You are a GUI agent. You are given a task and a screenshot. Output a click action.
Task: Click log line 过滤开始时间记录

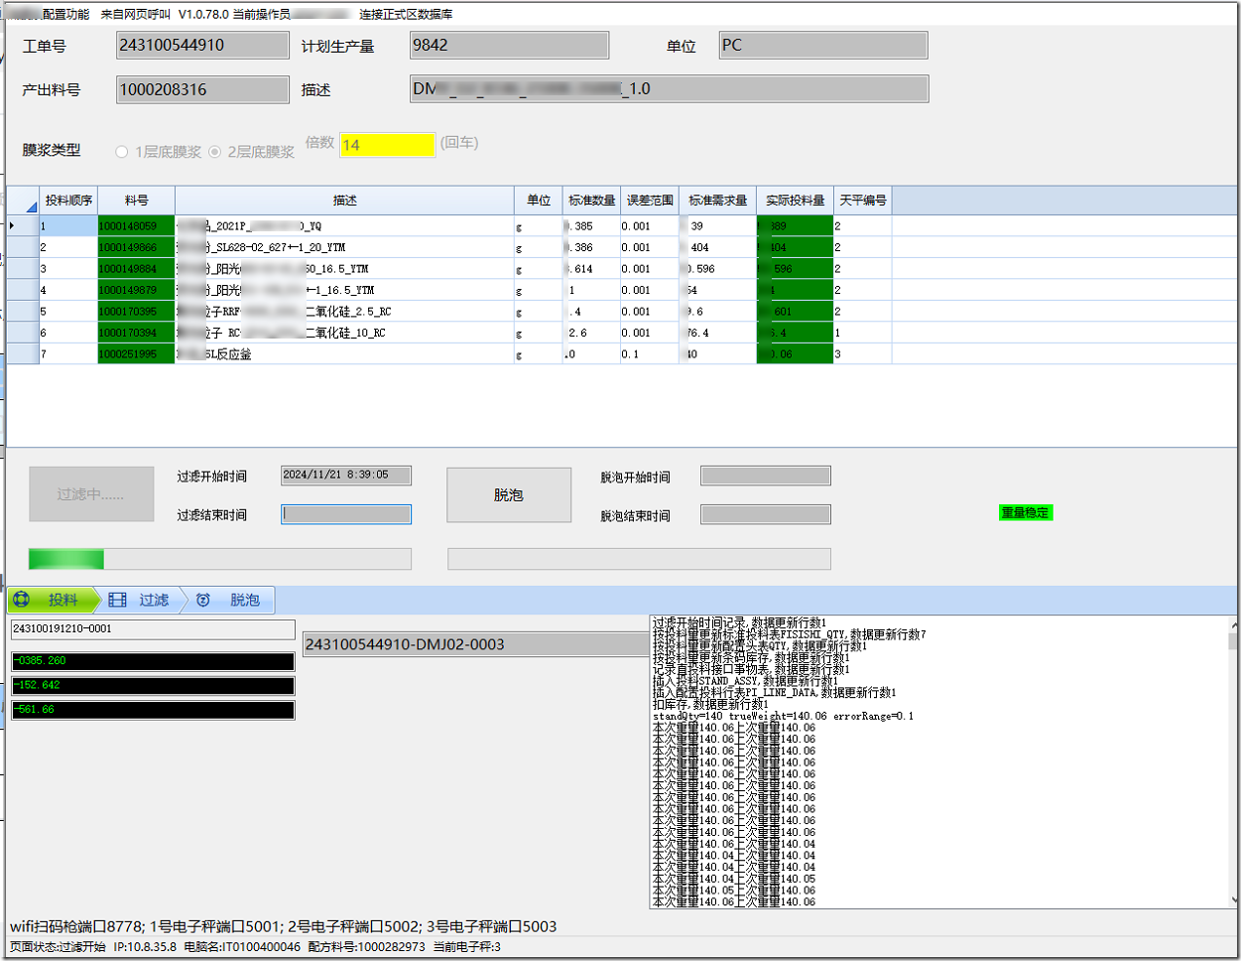pyautogui.click(x=739, y=622)
